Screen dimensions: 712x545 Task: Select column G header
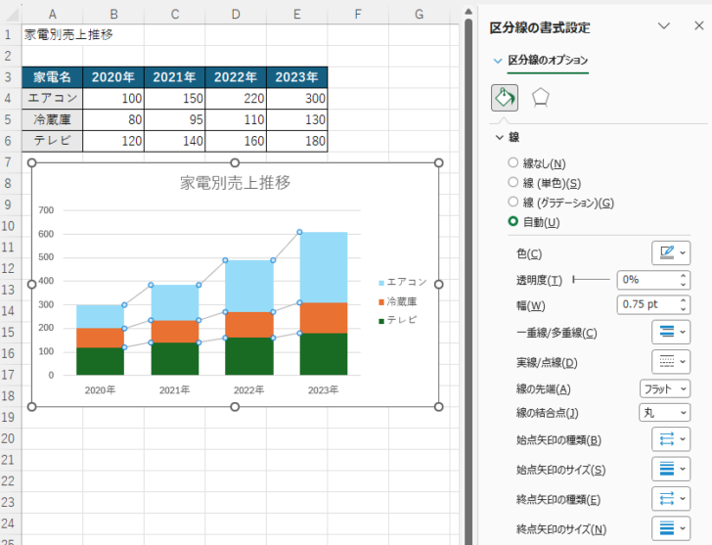pyautogui.click(x=420, y=15)
